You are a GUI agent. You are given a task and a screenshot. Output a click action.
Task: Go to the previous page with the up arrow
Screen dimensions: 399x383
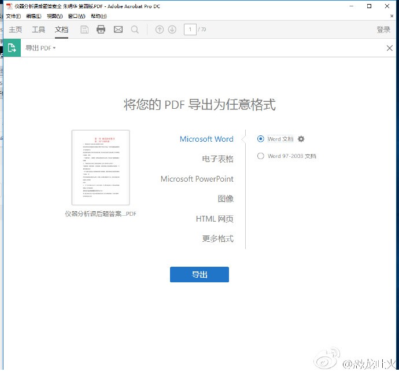pos(160,30)
